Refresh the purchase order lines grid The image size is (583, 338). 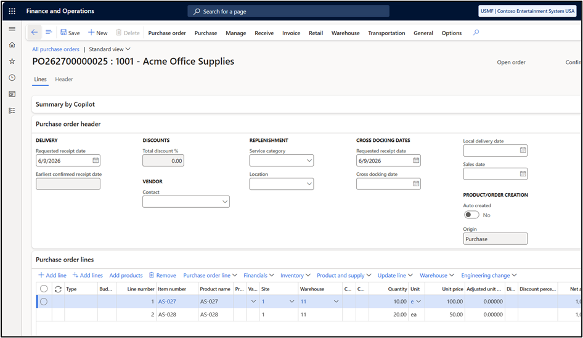[58, 289]
